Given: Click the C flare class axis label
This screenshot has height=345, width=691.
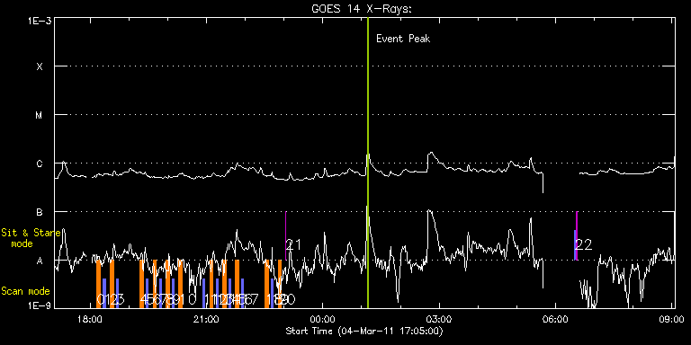Looking at the screenshot, I should [x=40, y=164].
